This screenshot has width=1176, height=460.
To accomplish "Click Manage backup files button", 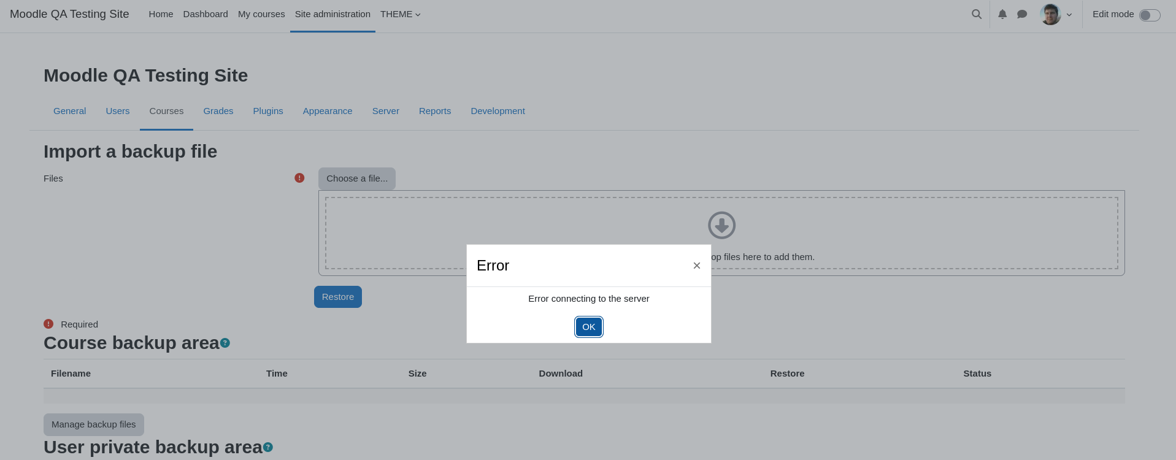I will [94, 424].
